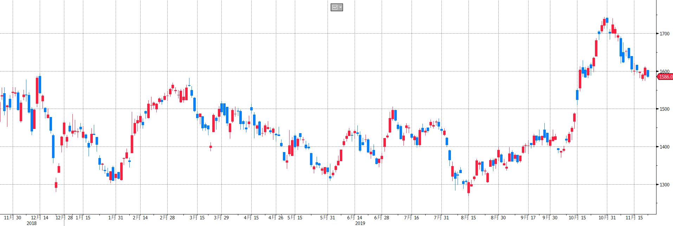Select the 5月 31 date label

pyautogui.click(x=328, y=218)
